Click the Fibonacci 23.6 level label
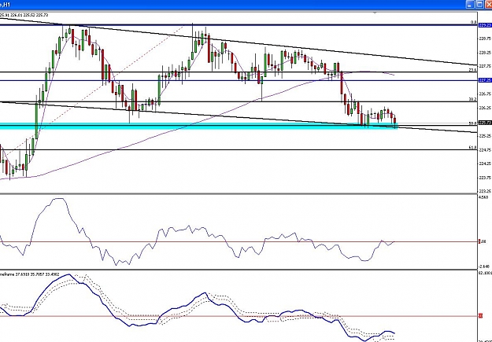This screenshot has width=492, height=342. click(472, 70)
